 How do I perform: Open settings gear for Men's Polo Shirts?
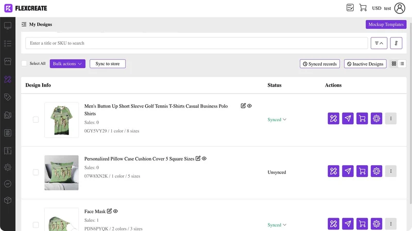[376, 119]
